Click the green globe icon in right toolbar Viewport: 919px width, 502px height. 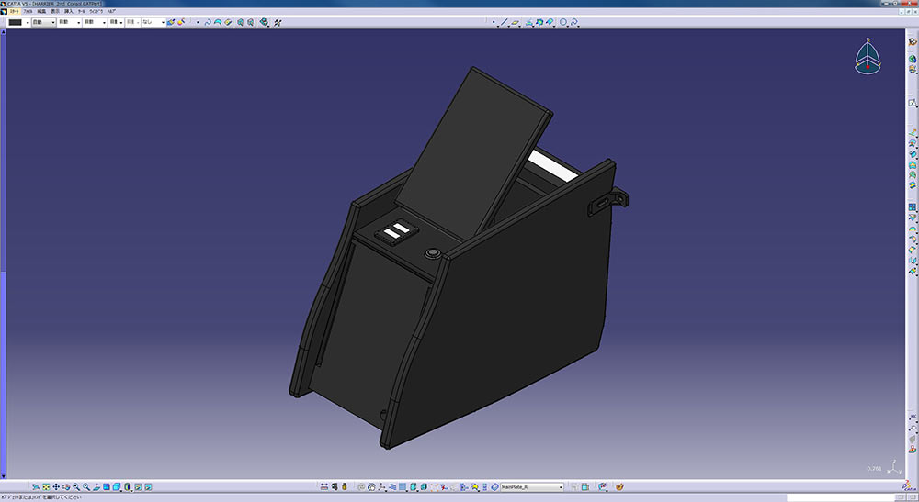[913, 59]
